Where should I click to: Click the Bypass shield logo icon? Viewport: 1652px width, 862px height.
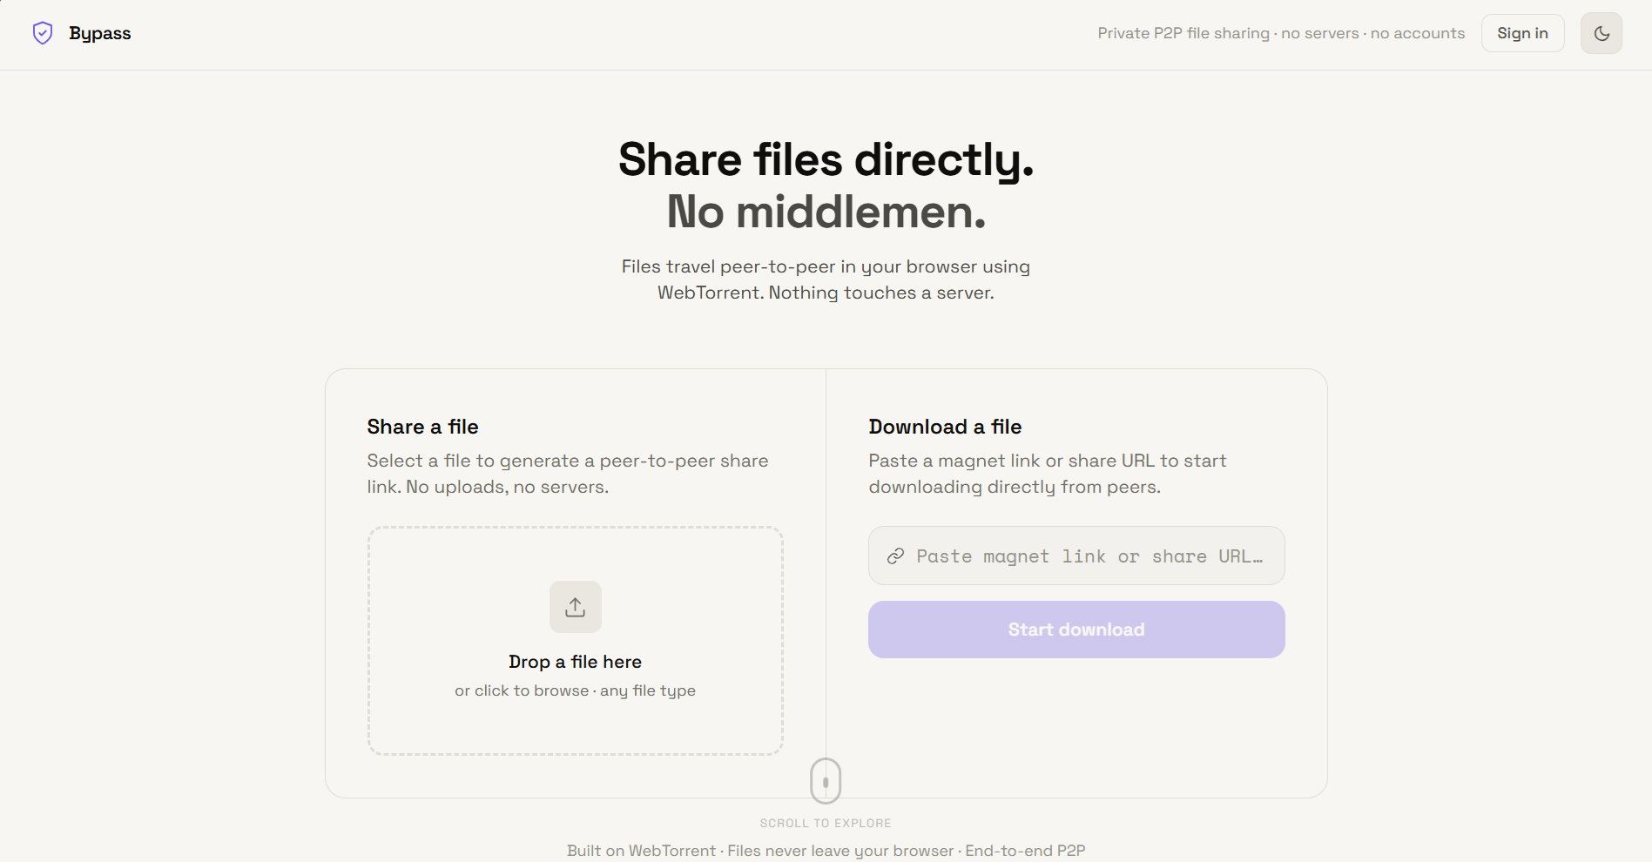[x=43, y=33]
